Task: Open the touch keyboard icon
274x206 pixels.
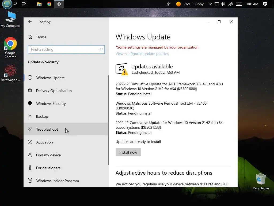Action: point(239,4)
